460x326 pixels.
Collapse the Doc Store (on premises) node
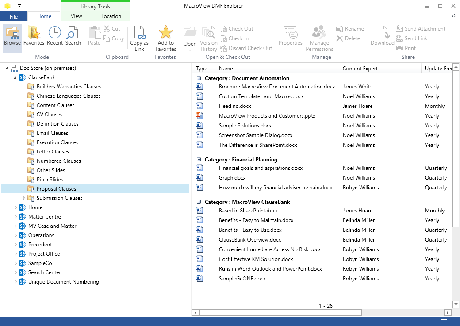pos(7,68)
